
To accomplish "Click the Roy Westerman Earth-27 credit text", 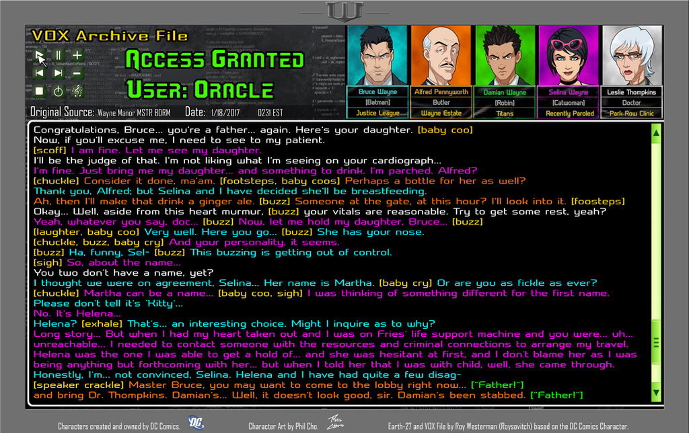I will click(x=508, y=426).
